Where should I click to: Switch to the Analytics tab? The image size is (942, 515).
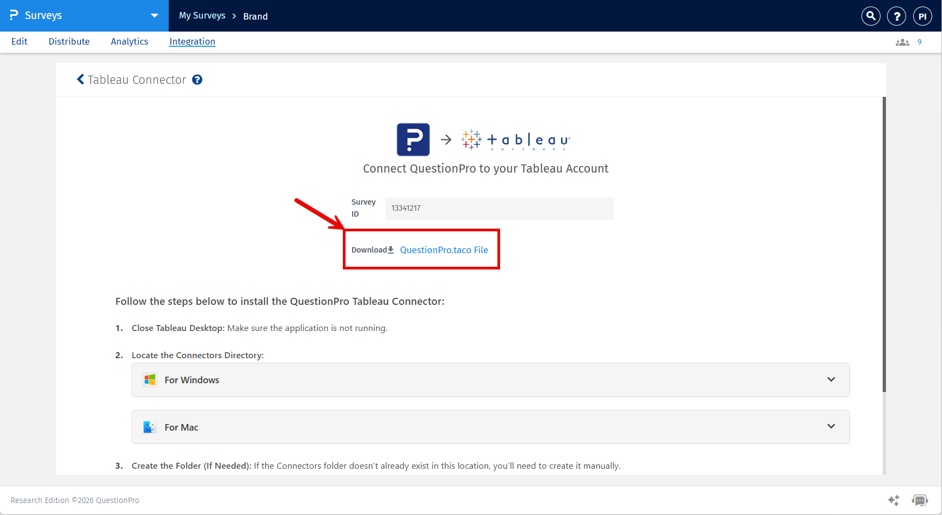click(x=129, y=41)
